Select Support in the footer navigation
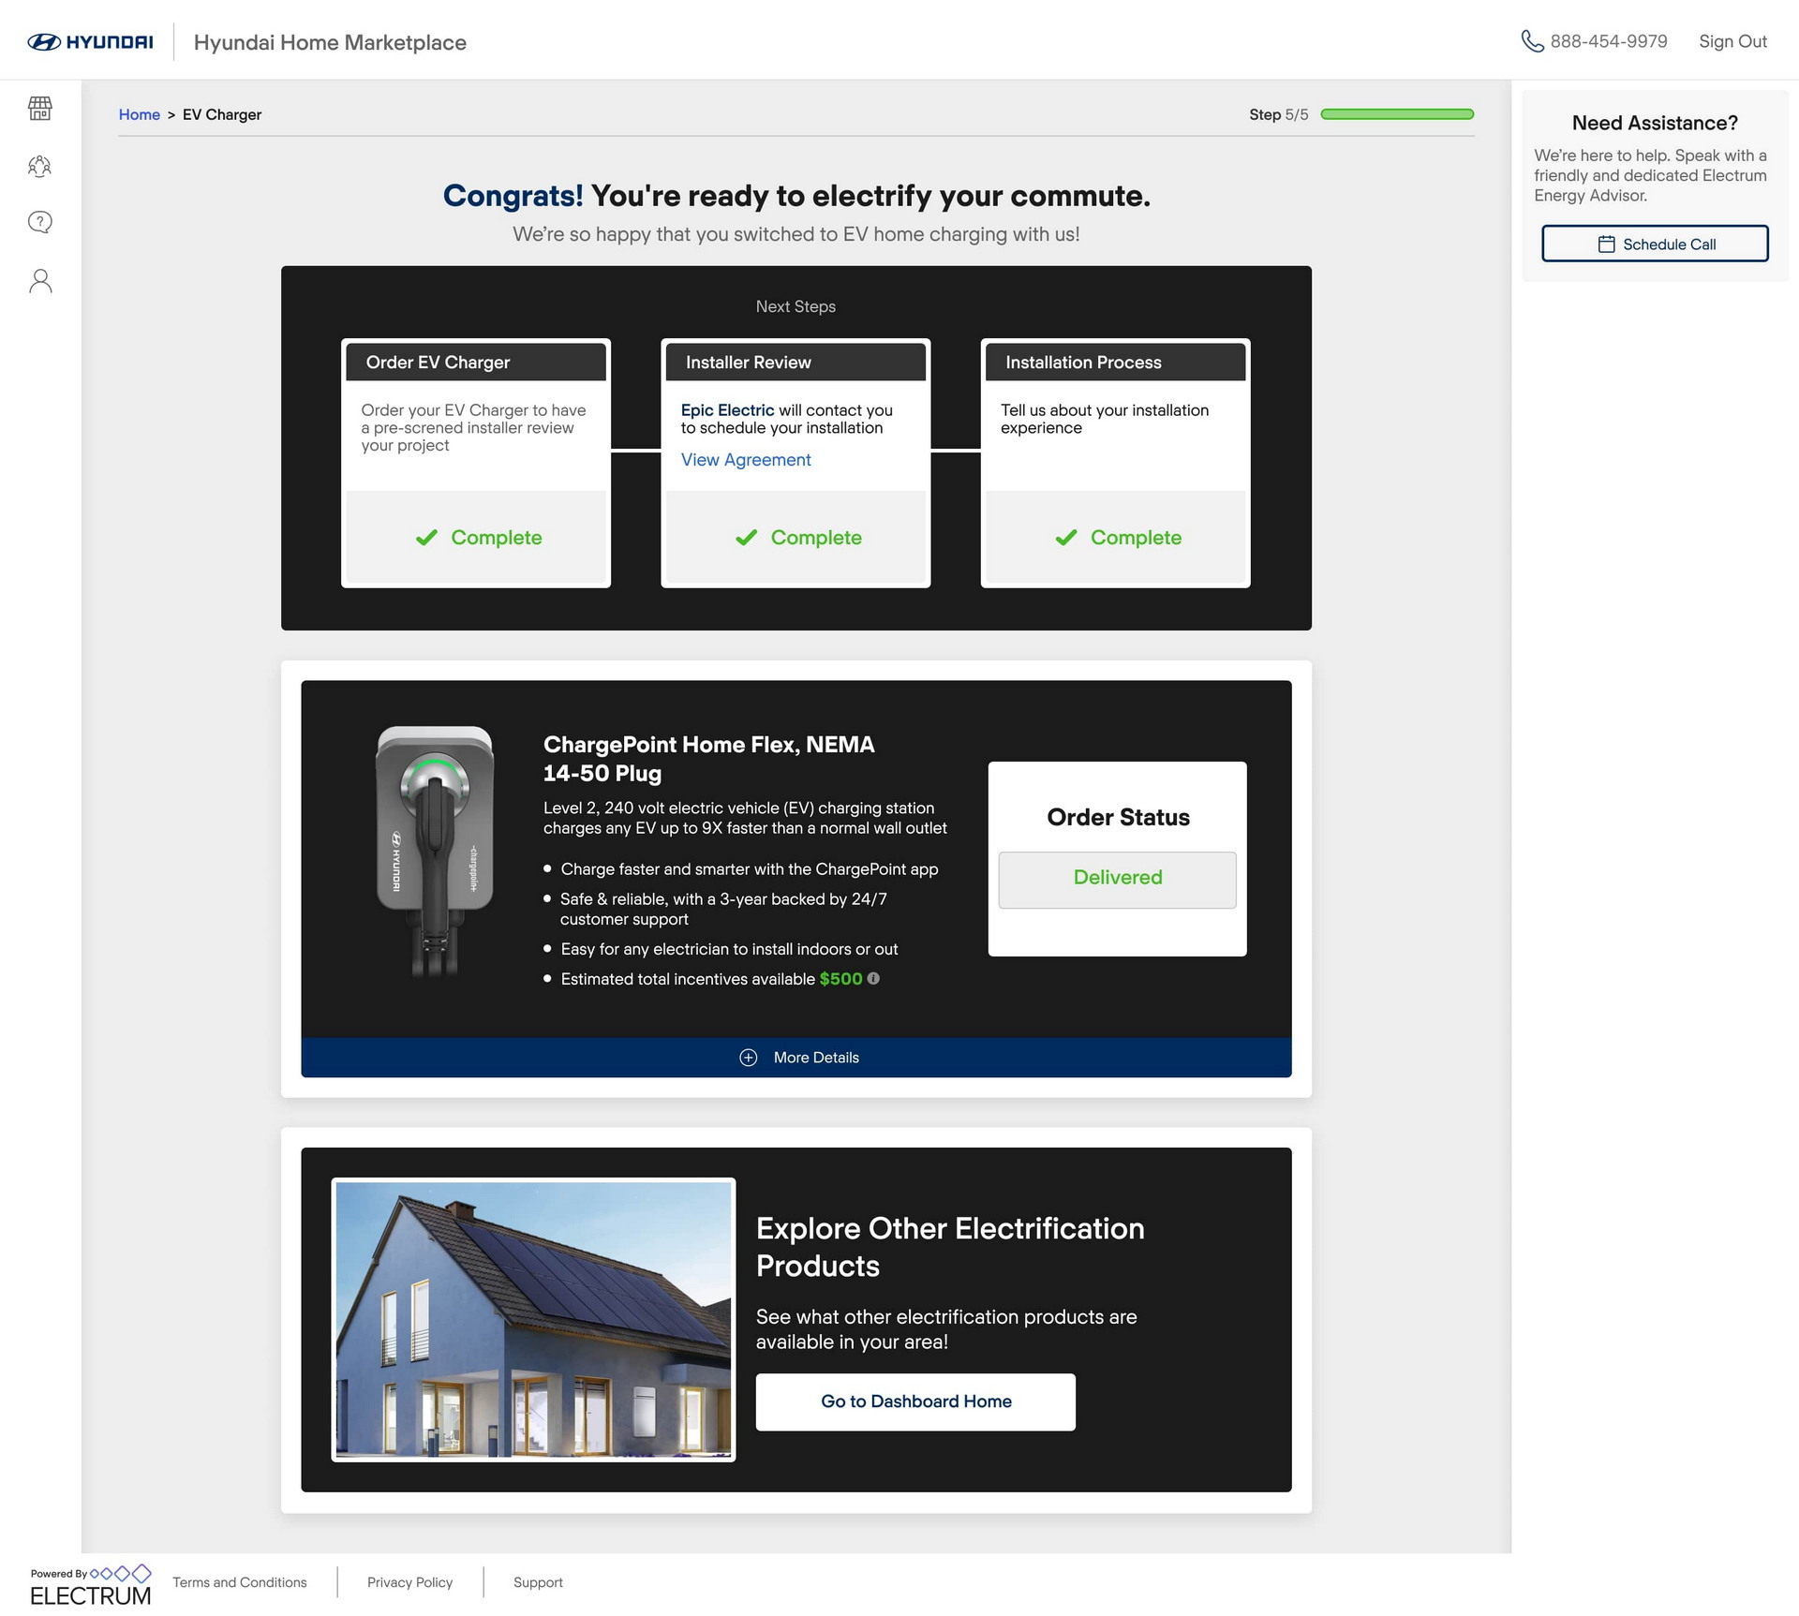Viewport: 1799px width, 1616px height. point(538,1582)
